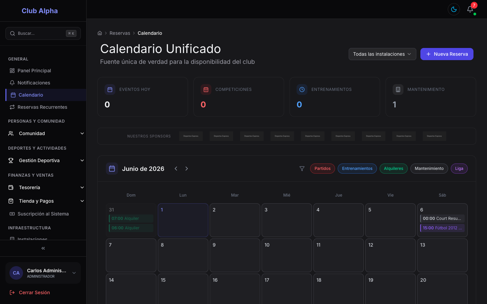
Task: Open Reservas Recurrentes in the sidebar
Action: [x=46, y=107]
